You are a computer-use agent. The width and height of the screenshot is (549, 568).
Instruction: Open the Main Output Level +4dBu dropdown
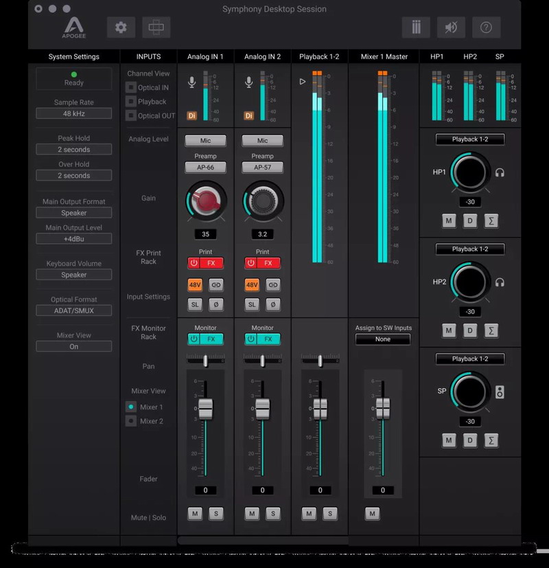click(74, 239)
